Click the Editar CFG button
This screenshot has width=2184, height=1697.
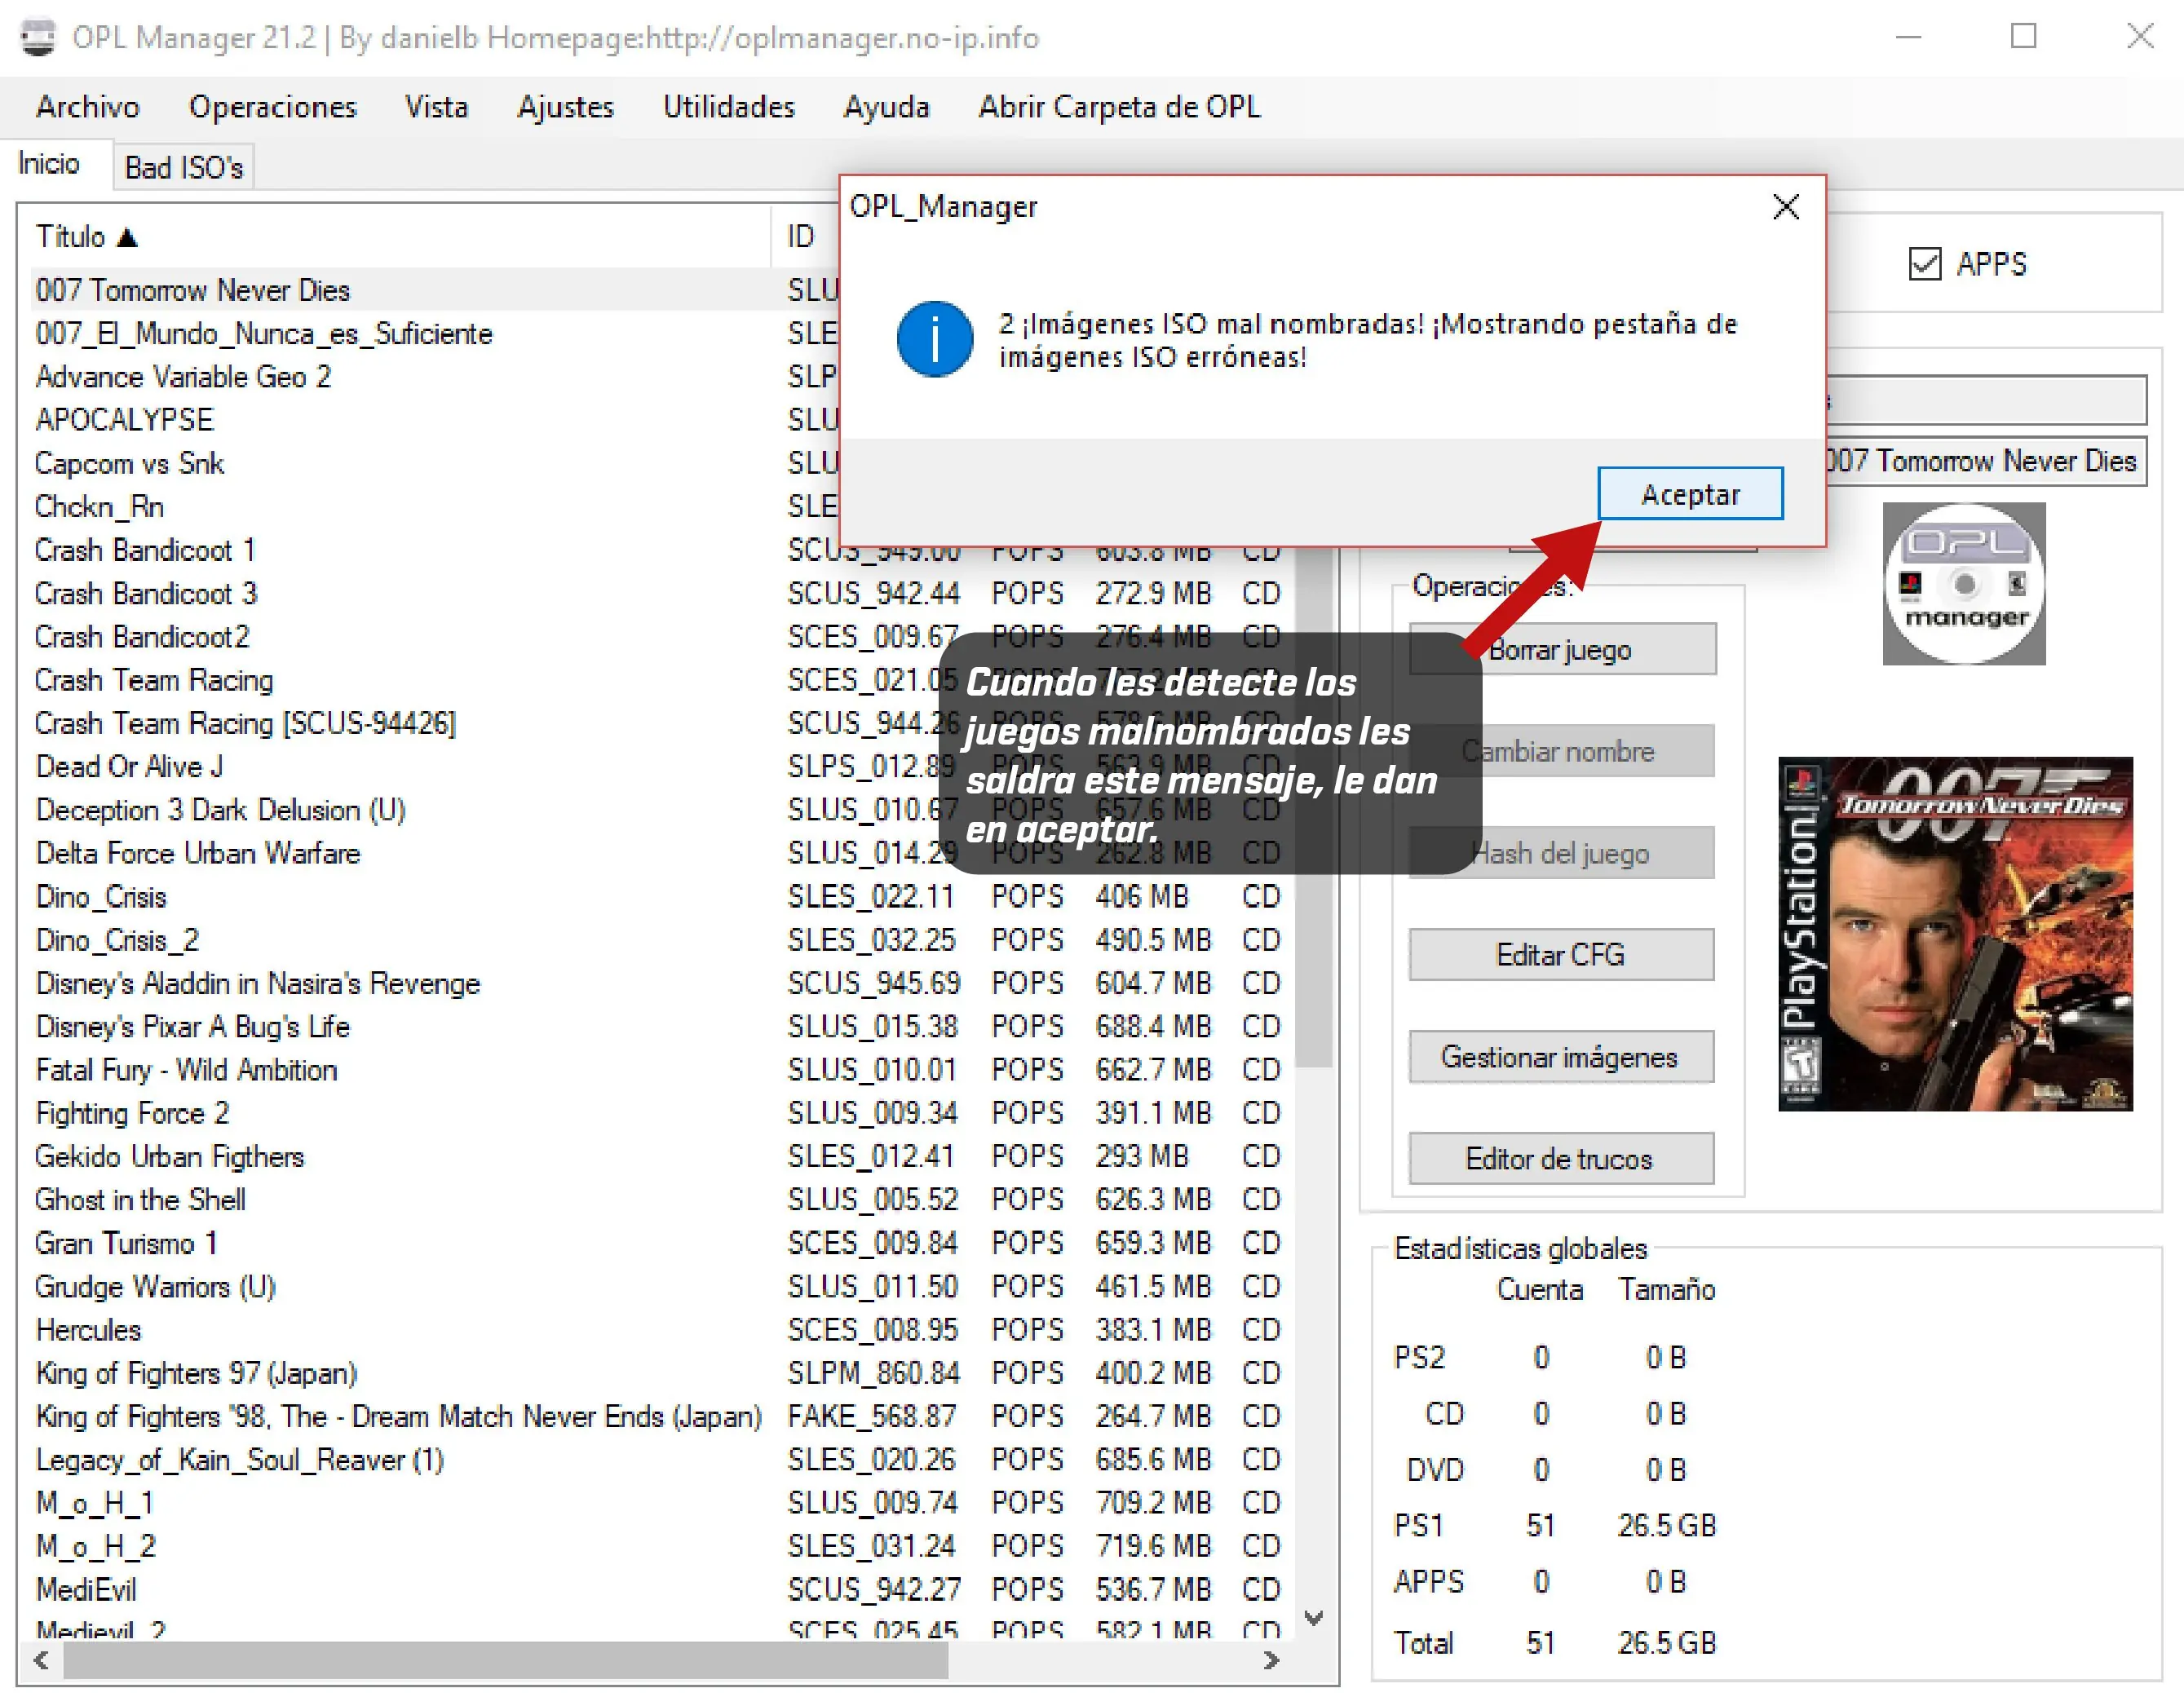pos(1560,955)
